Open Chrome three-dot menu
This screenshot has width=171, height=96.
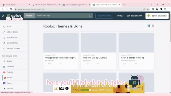click(x=169, y=9)
